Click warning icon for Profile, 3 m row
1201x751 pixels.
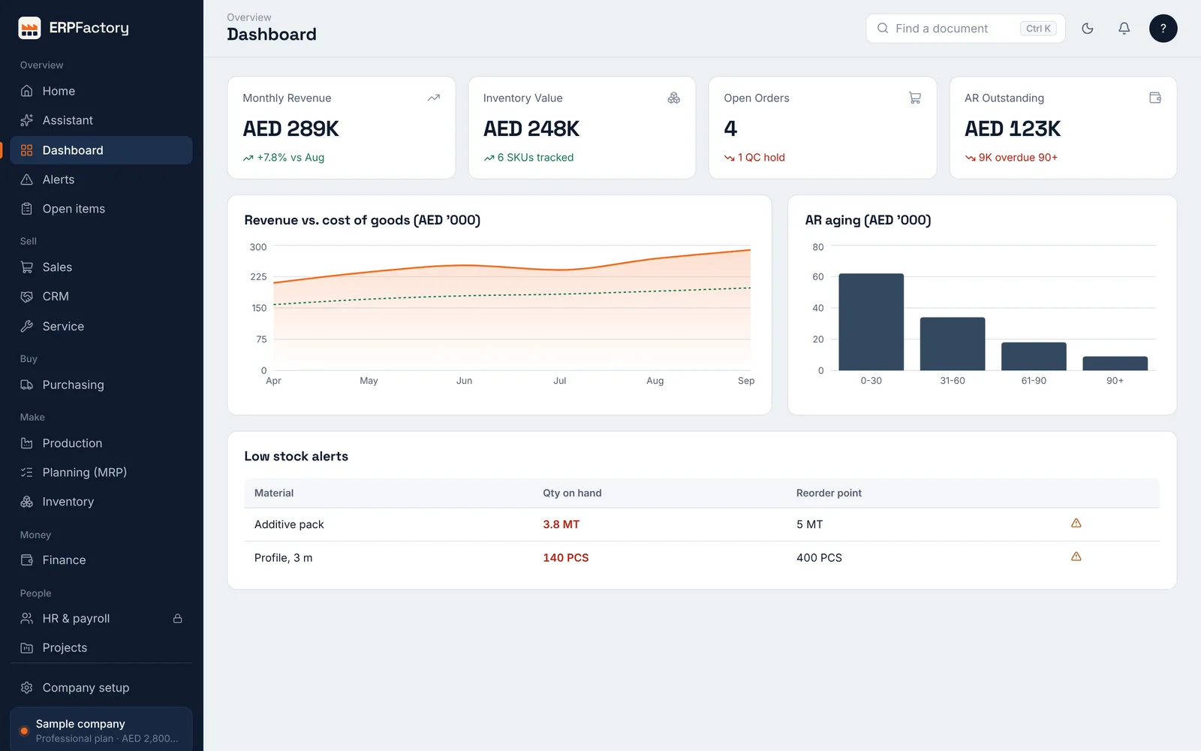point(1076,556)
